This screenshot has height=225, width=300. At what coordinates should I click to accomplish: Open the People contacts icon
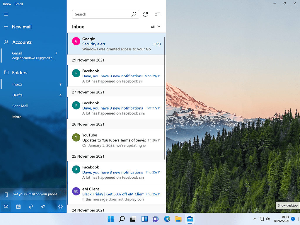coord(31,207)
